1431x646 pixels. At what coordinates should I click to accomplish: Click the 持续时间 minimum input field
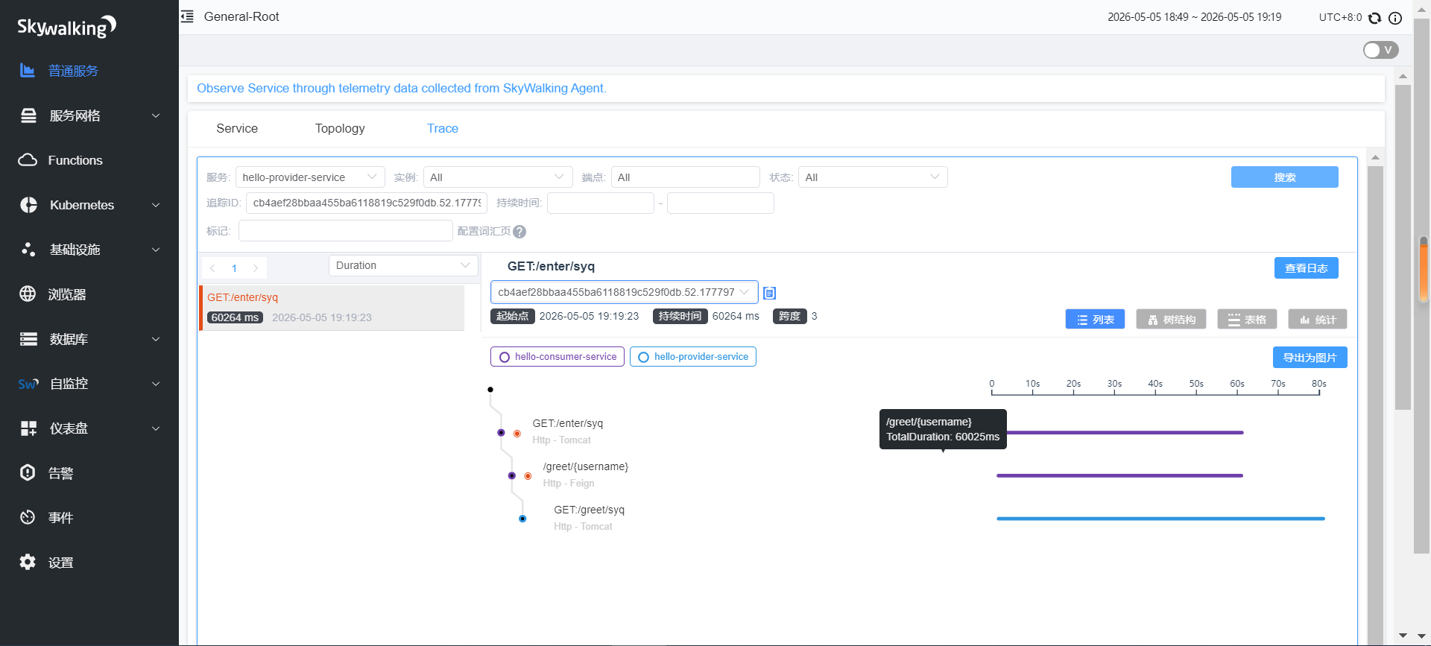[601, 203]
